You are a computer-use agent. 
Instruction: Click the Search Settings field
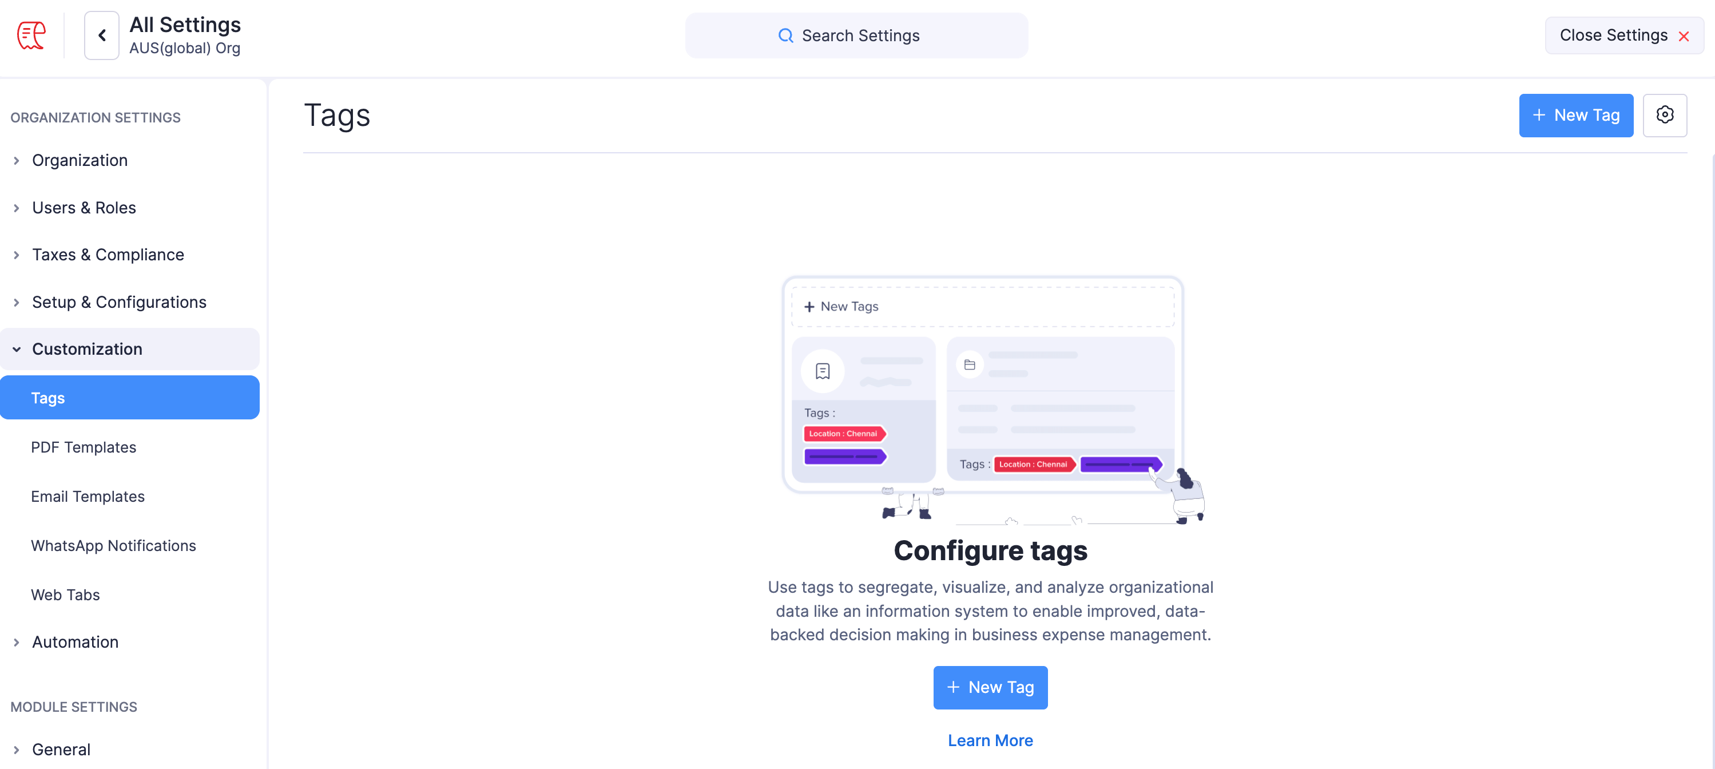point(859,35)
